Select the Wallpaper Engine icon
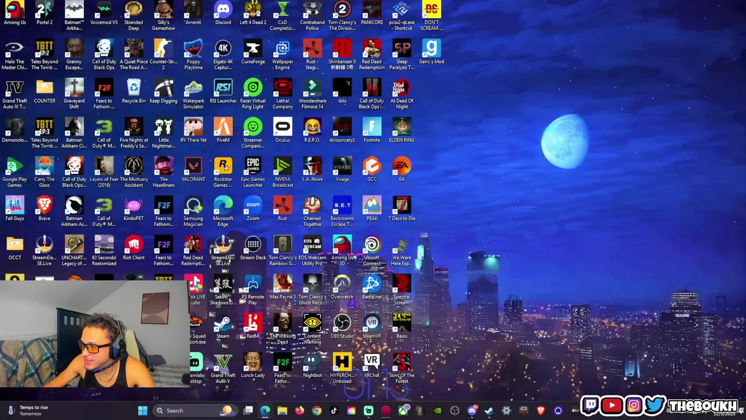Image resolution: width=746 pixels, height=420 pixels. [x=283, y=55]
